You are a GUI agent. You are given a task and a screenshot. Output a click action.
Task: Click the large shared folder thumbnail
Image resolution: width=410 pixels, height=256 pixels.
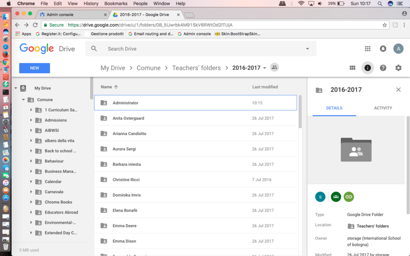356,150
